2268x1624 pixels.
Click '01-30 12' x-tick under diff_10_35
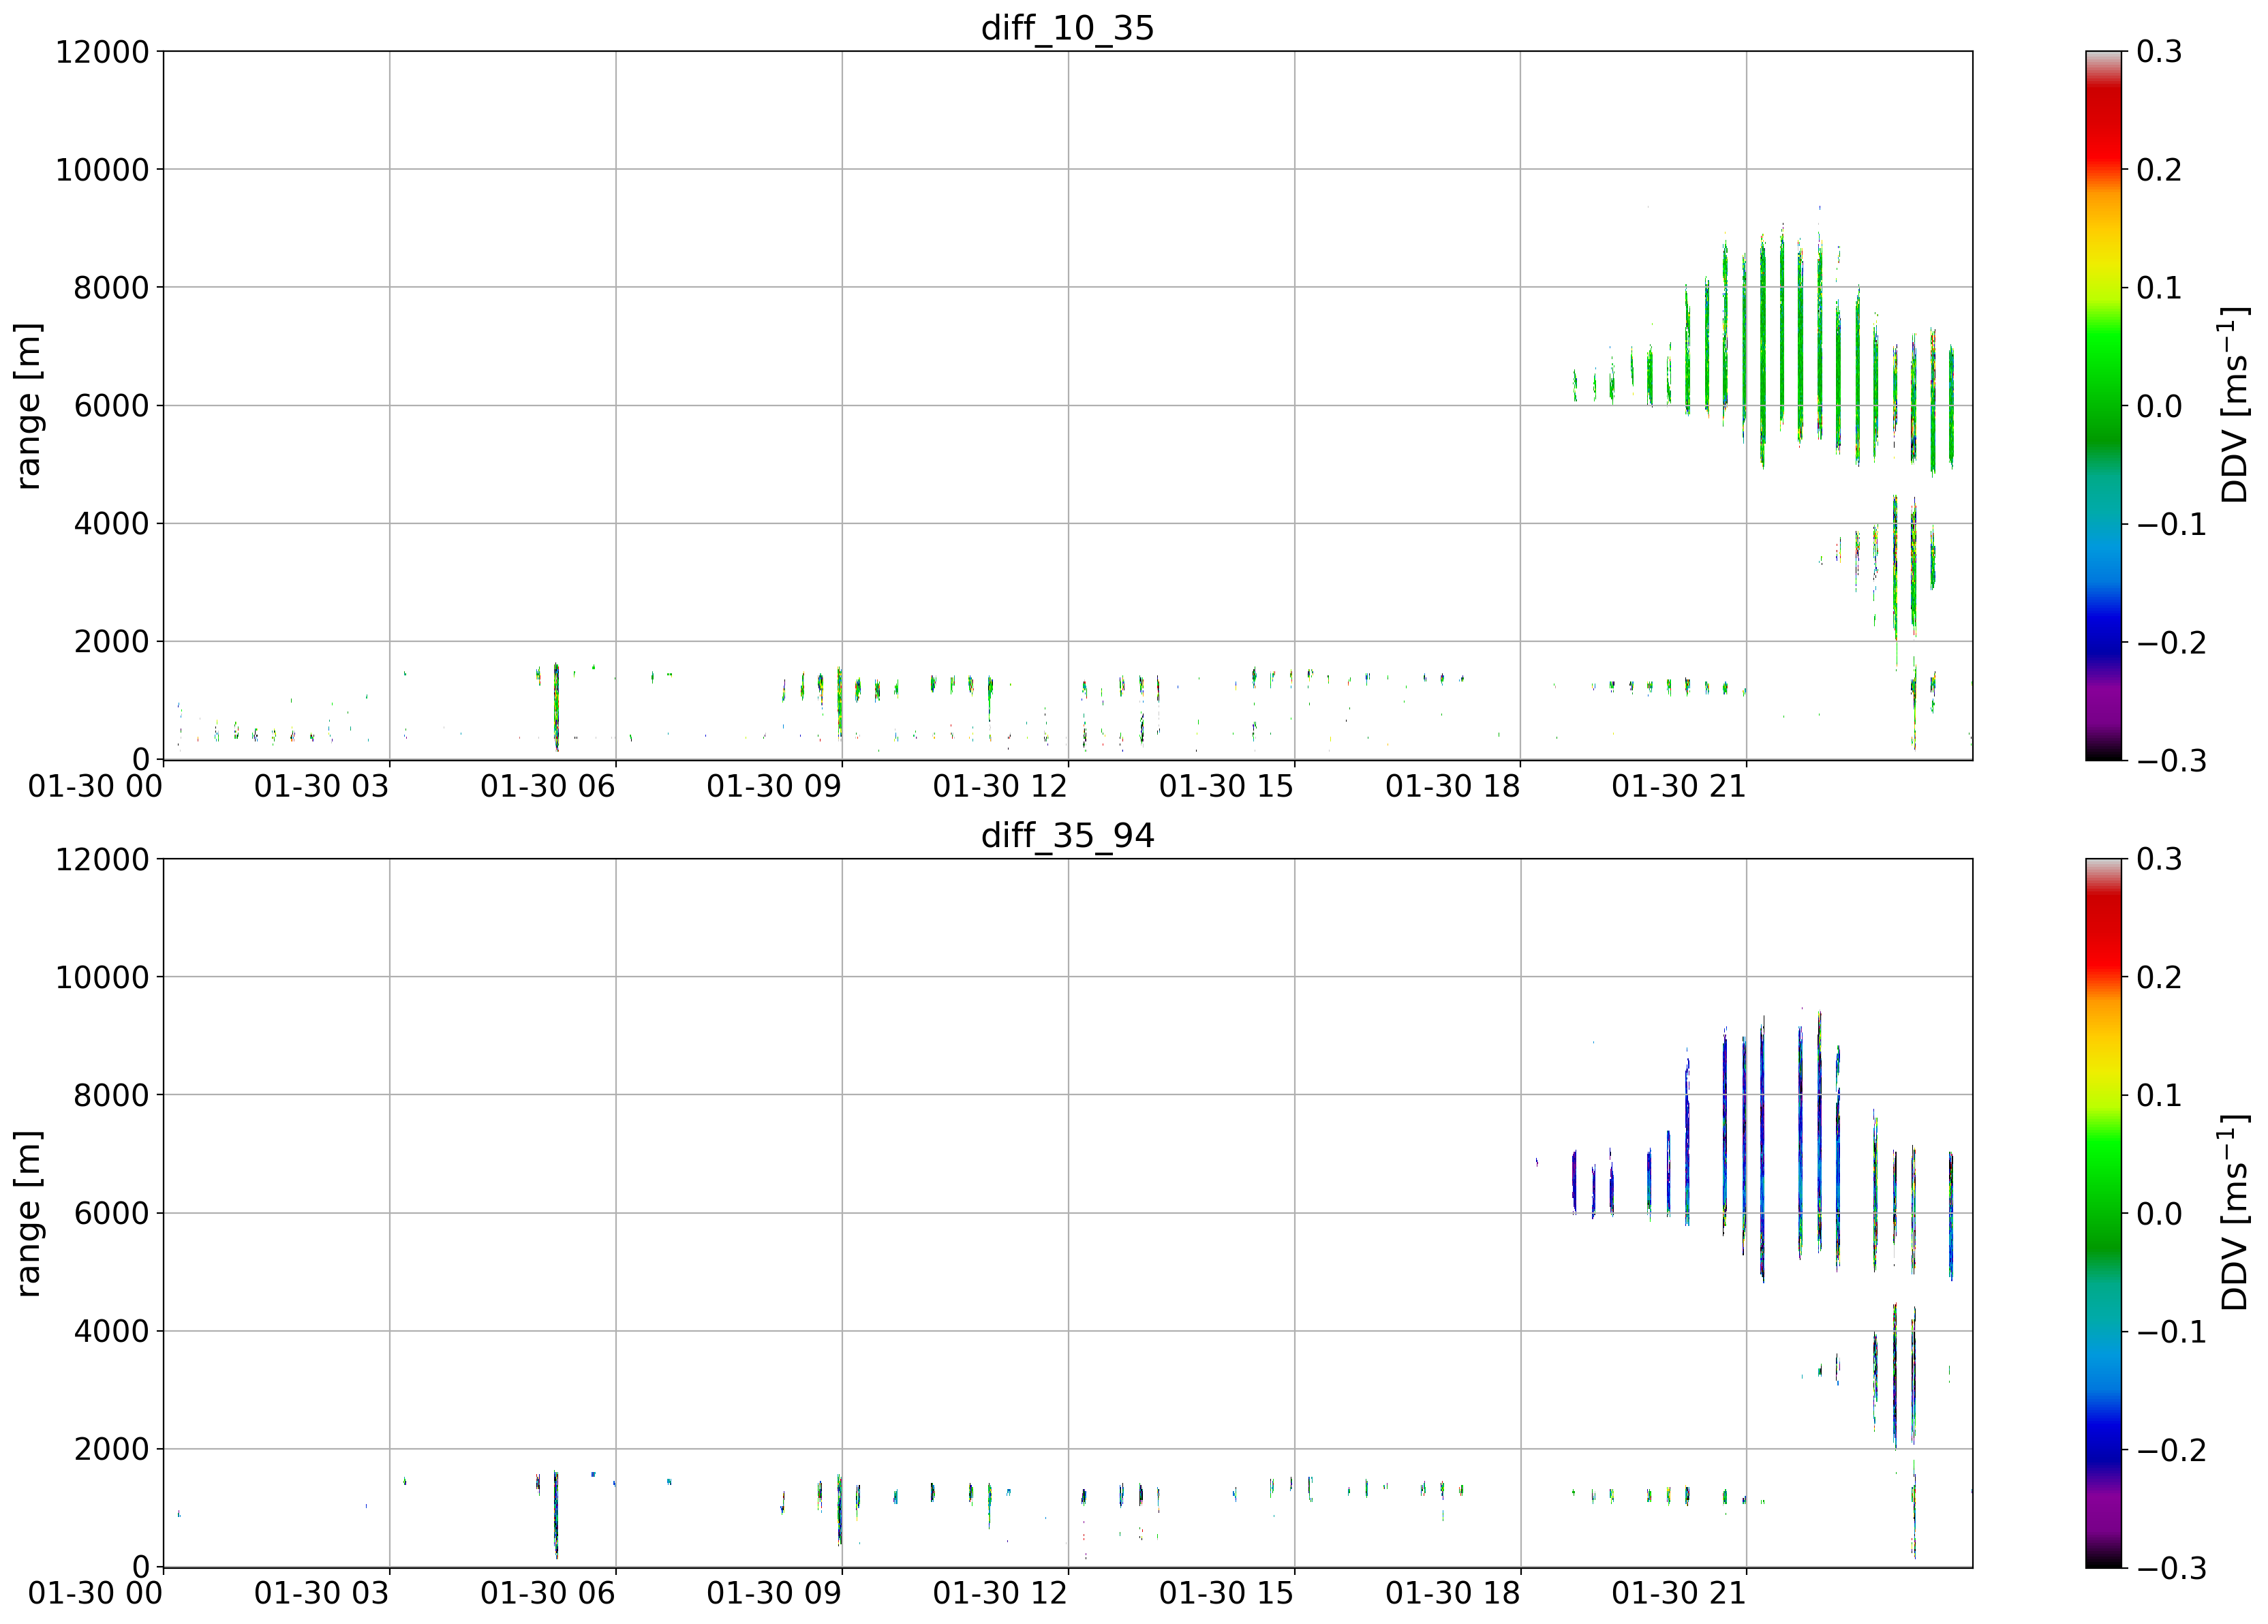click(1000, 787)
